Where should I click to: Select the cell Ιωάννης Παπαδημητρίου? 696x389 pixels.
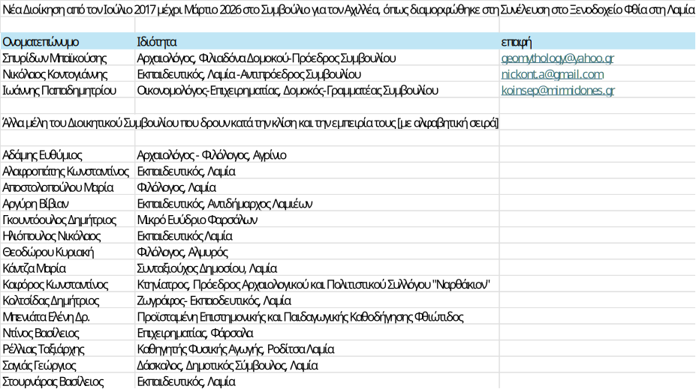[x=68, y=91]
